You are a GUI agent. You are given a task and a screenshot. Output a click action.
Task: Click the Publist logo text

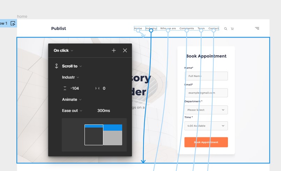[59, 28]
